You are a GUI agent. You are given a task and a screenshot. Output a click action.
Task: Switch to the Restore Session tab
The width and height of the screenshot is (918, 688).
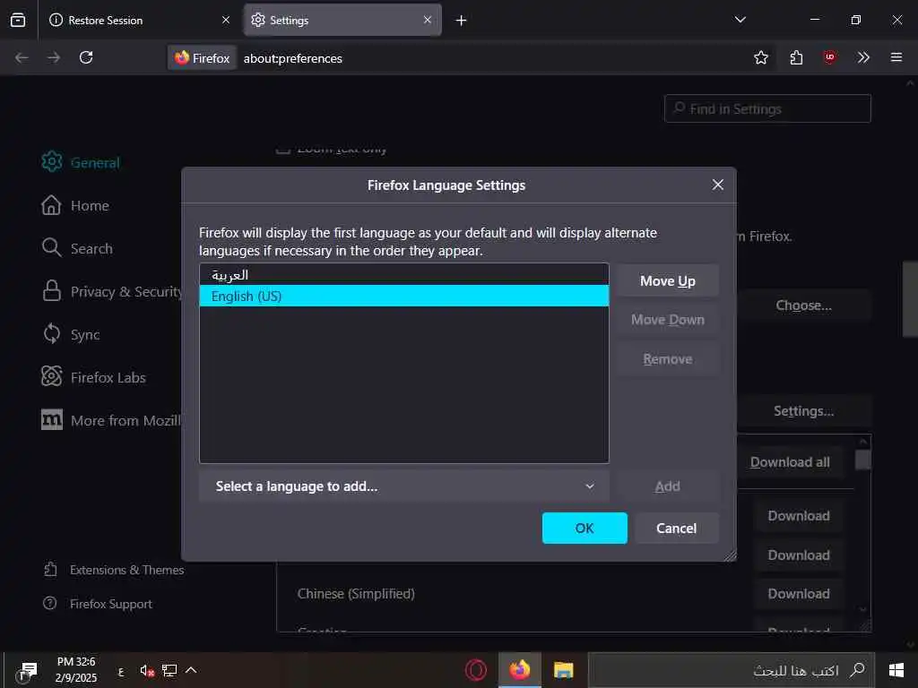coord(139,20)
